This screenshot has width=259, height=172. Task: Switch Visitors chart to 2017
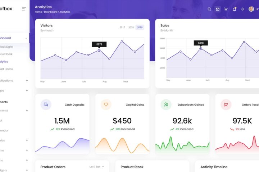[x=122, y=28]
